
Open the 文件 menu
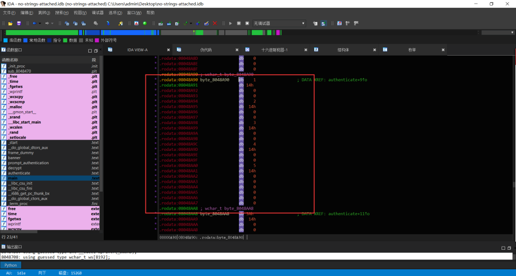pos(9,13)
